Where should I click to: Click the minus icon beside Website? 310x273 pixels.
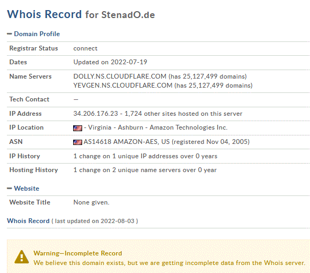[10, 189]
